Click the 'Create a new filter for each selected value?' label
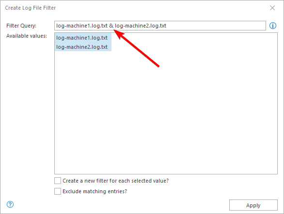Viewport: 284px width, 214px height. tap(115, 181)
